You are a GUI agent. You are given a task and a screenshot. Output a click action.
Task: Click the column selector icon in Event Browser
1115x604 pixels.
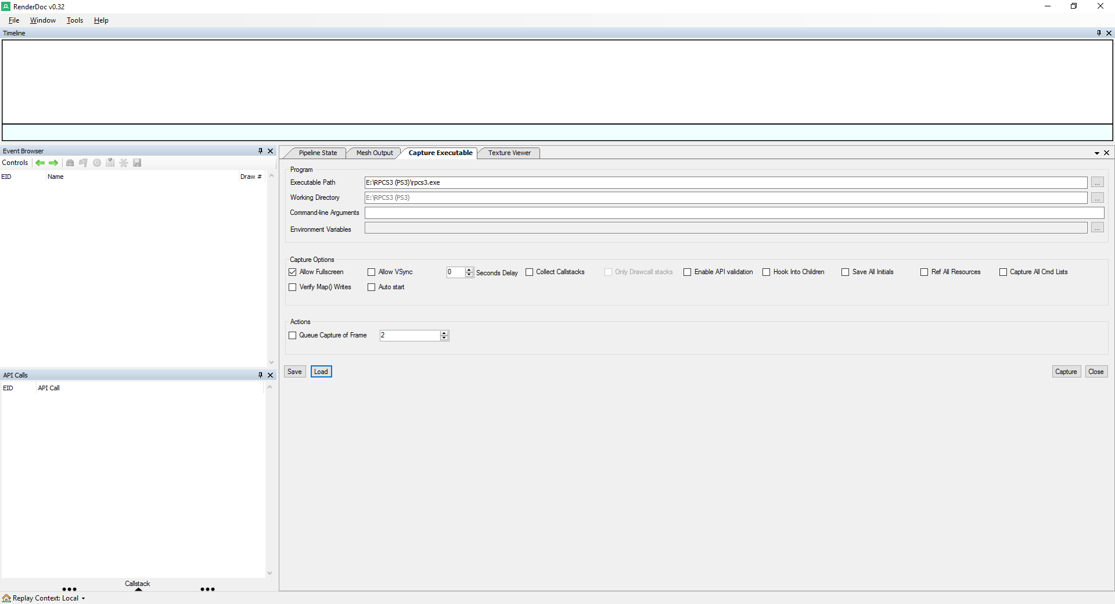[110, 163]
